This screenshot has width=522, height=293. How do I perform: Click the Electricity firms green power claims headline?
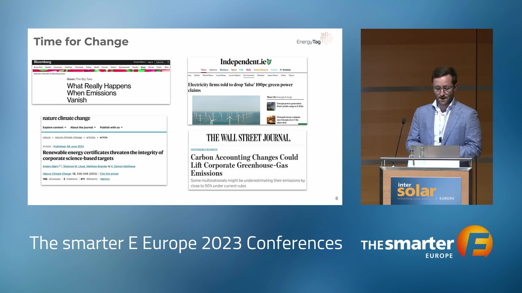[240, 87]
